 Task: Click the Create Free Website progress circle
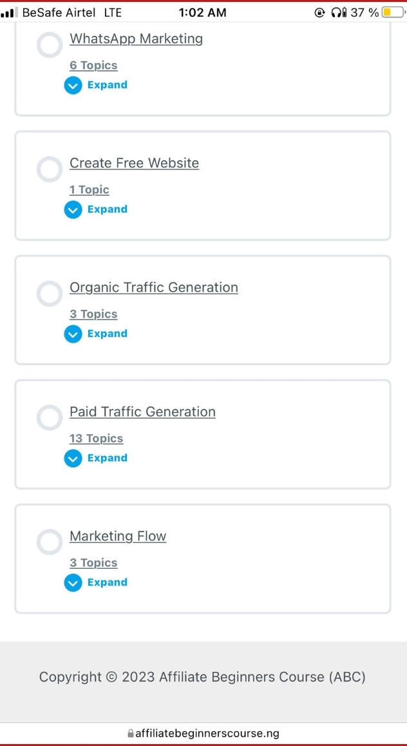pos(50,169)
